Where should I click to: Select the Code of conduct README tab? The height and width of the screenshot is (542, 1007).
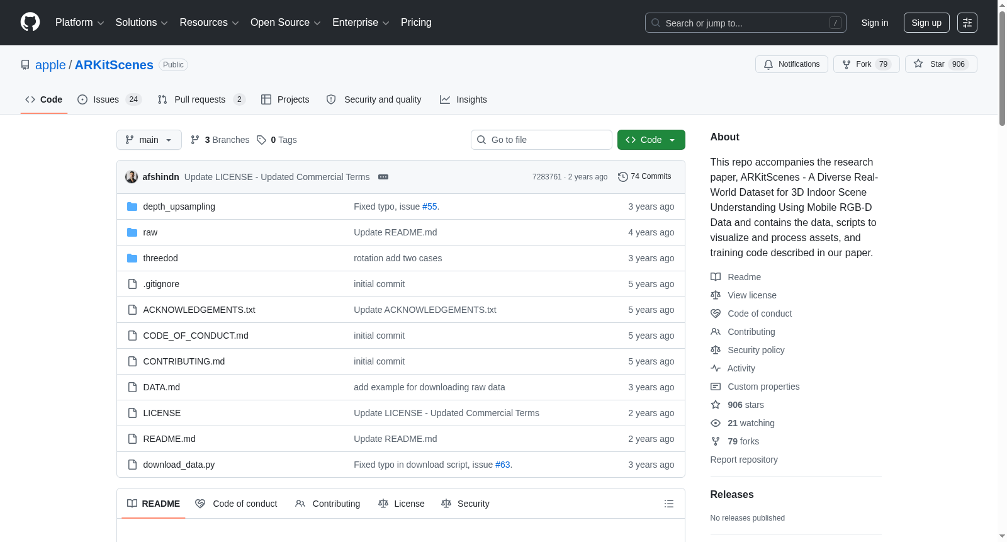coord(237,504)
